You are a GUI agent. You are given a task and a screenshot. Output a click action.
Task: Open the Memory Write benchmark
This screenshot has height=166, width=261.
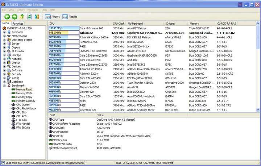24,93
